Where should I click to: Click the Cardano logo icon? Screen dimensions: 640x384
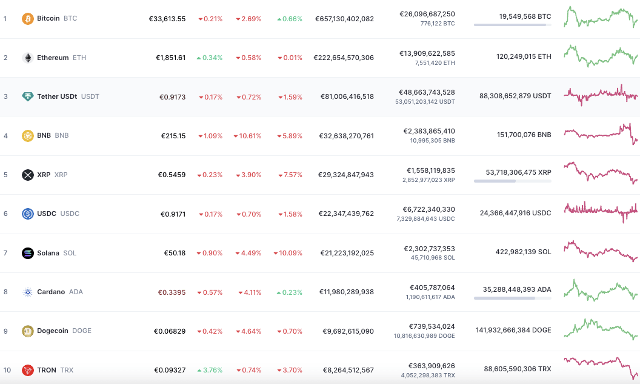tap(28, 292)
